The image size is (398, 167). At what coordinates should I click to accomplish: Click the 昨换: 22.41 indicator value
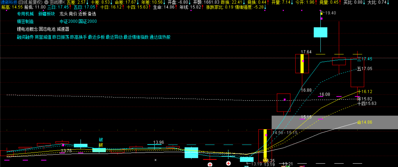click(x=231, y=2)
